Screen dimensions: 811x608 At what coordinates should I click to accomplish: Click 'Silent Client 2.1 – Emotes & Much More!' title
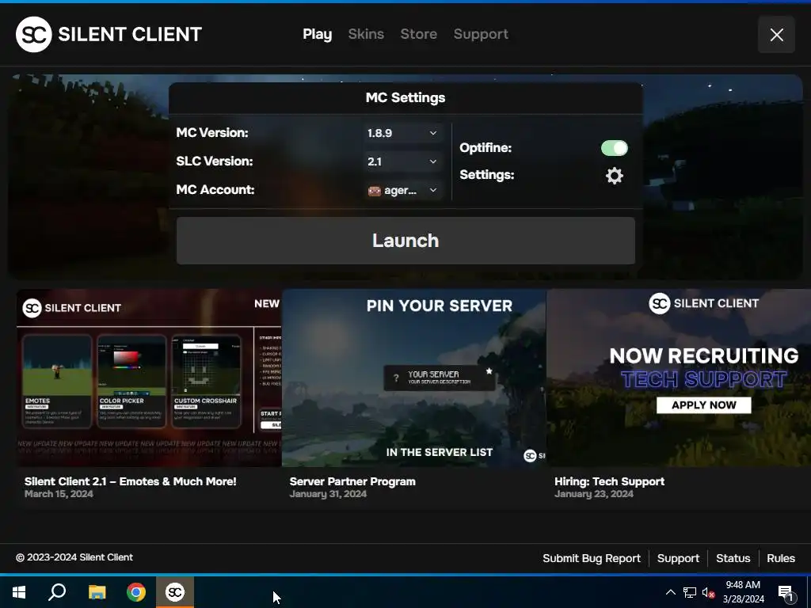coord(131,481)
